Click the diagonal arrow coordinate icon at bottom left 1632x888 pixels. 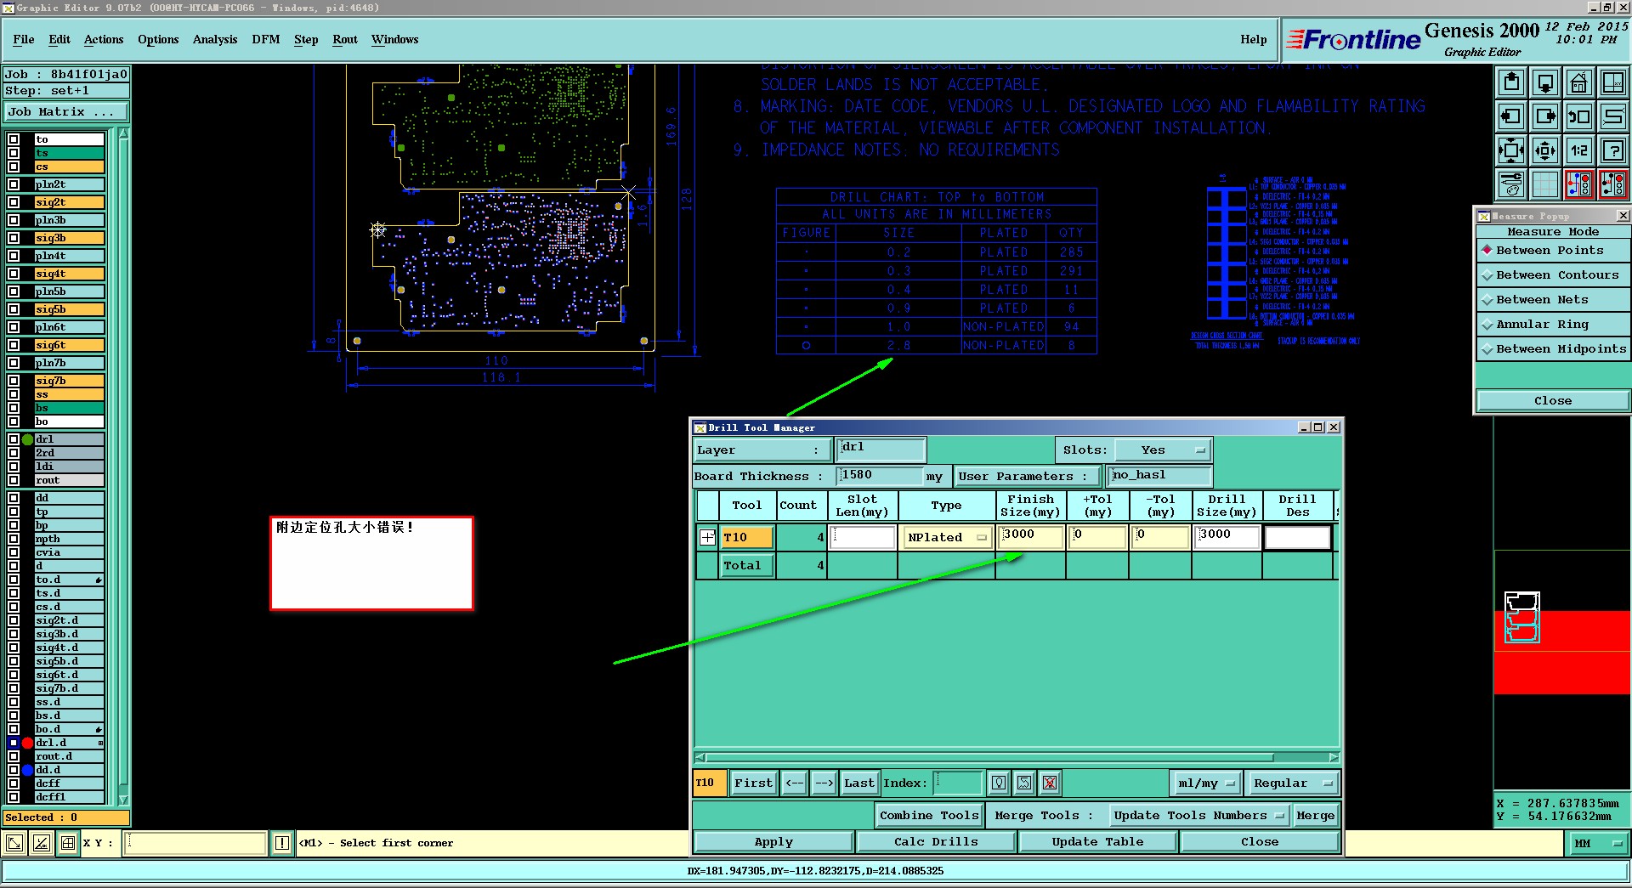[14, 843]
